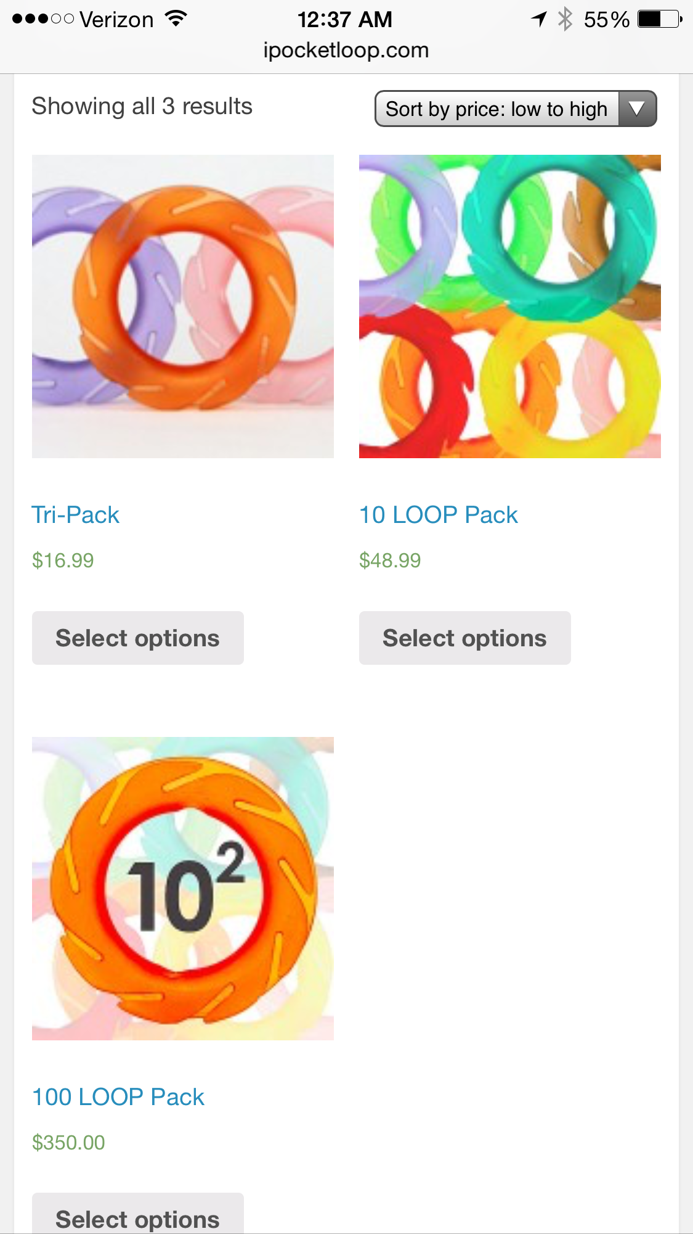Tap the Bluetooth status icon
This screenshot has width=693, height=1234.
pyautogui.click(x=564, y=19)
